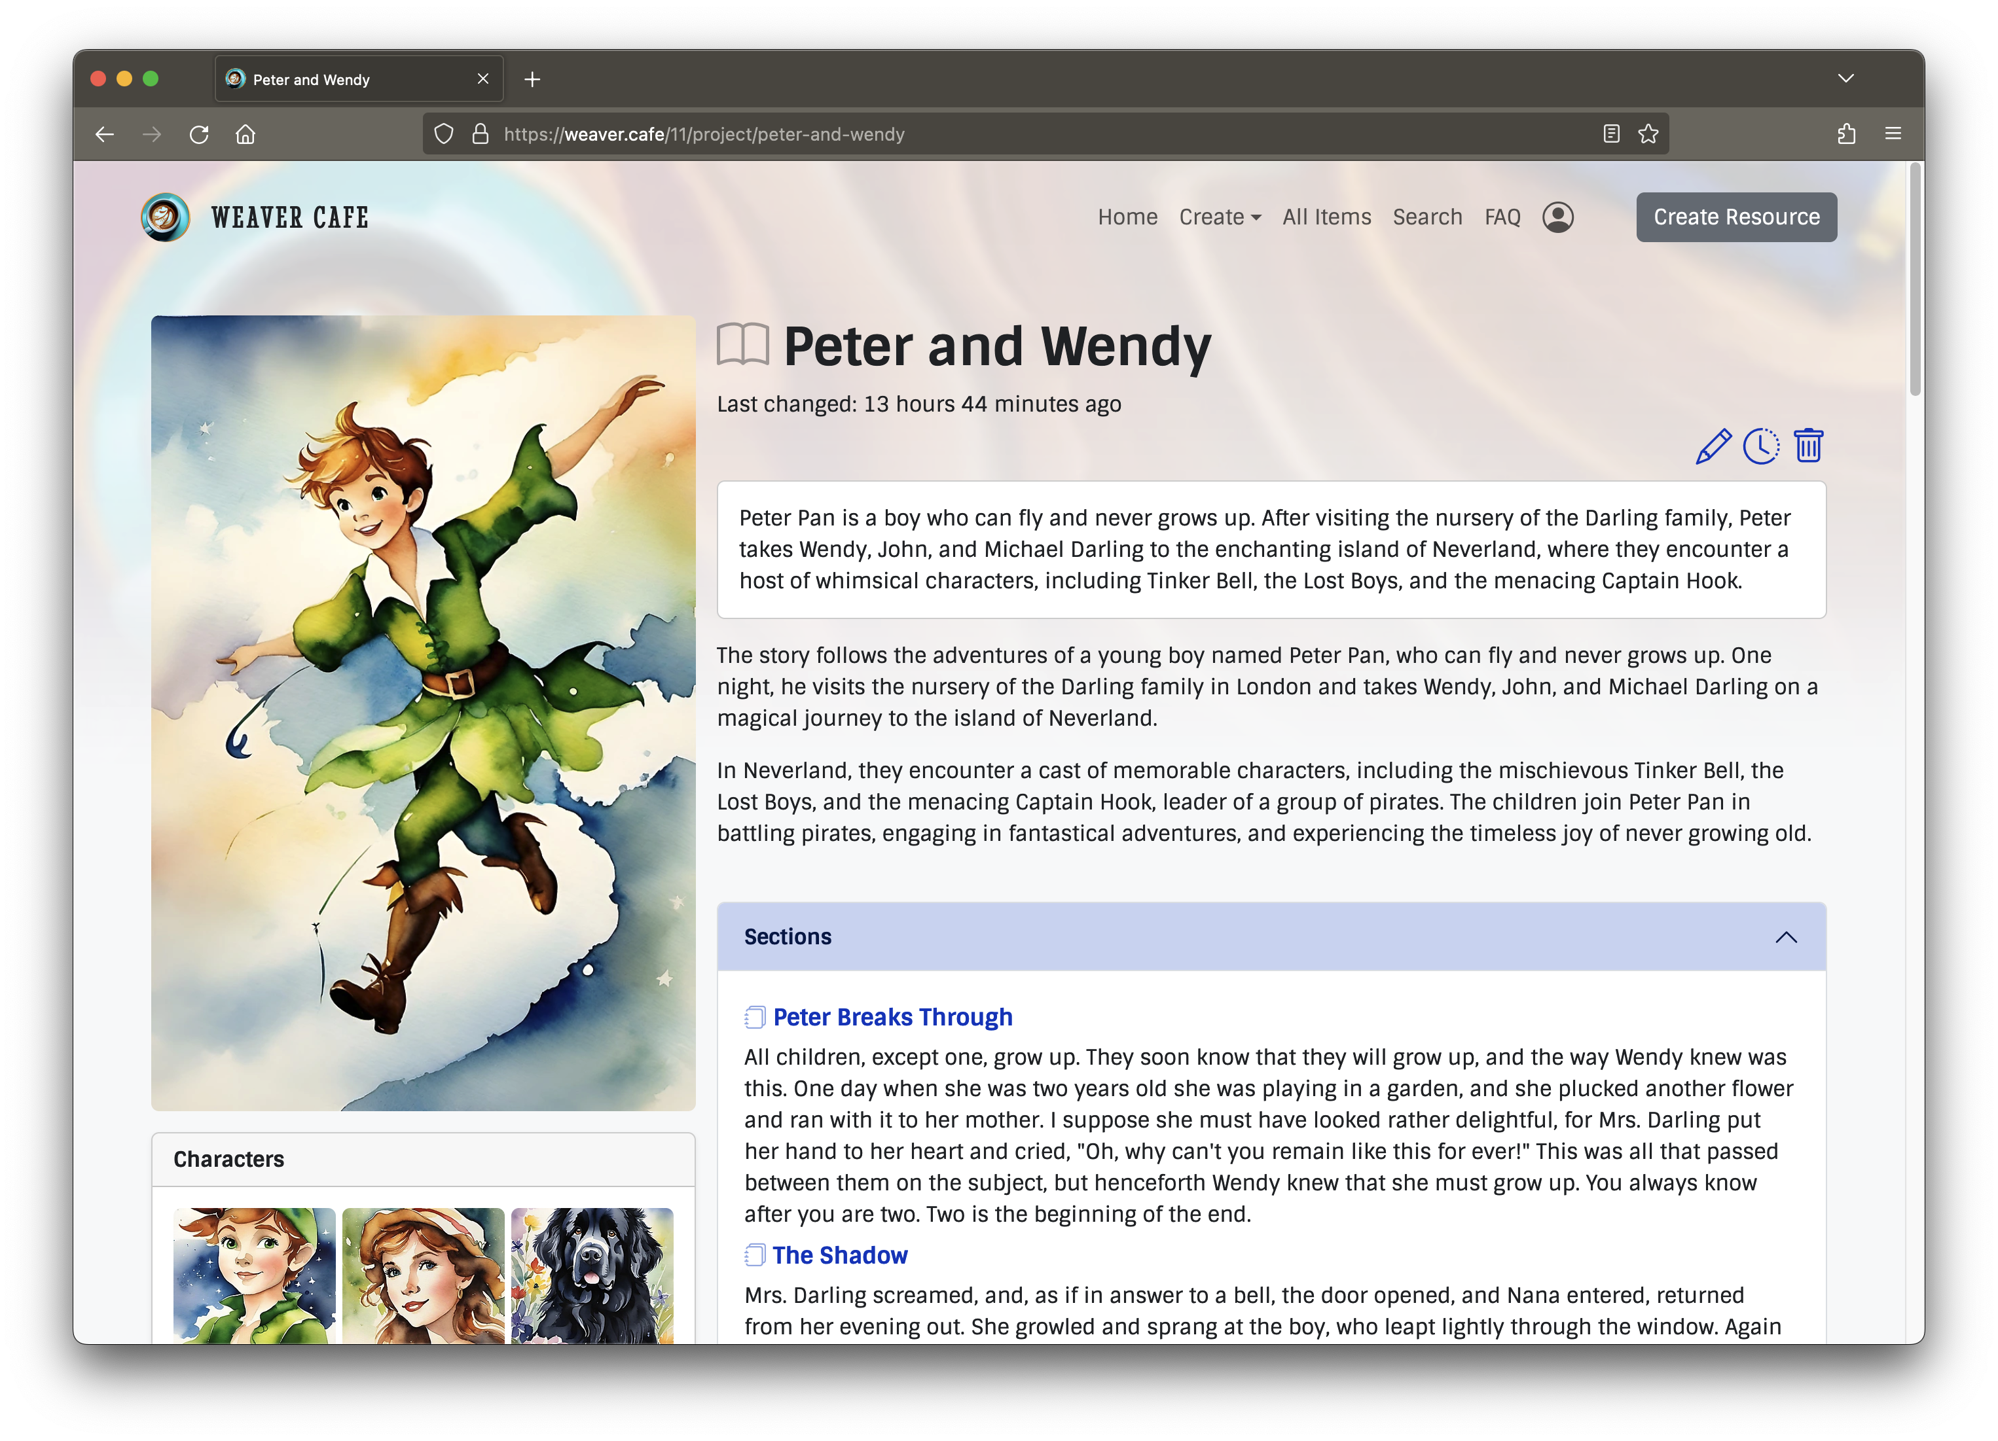This screenshot has width=1998, height=1441.
Task: Open the Peter Pan character thumbnail
Action: 255,1275
